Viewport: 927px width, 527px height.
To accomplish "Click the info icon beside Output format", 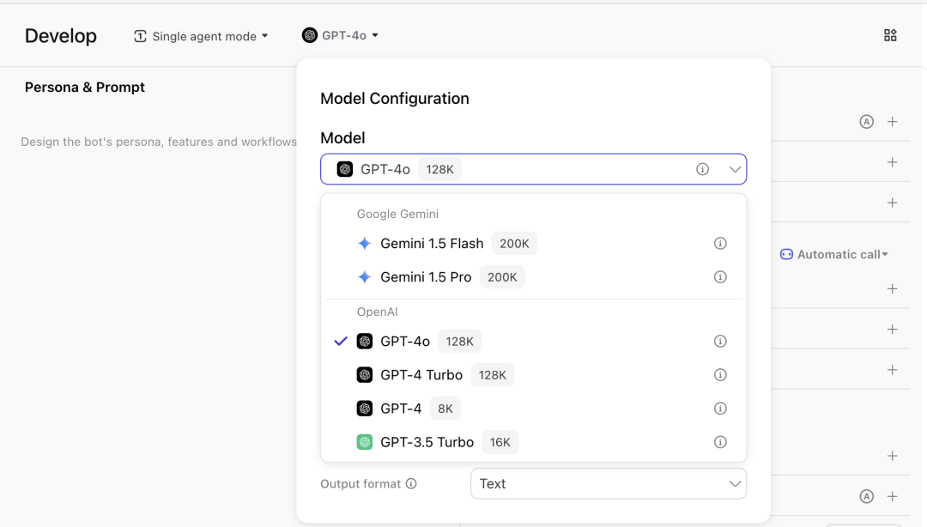I will pos(411,484).
